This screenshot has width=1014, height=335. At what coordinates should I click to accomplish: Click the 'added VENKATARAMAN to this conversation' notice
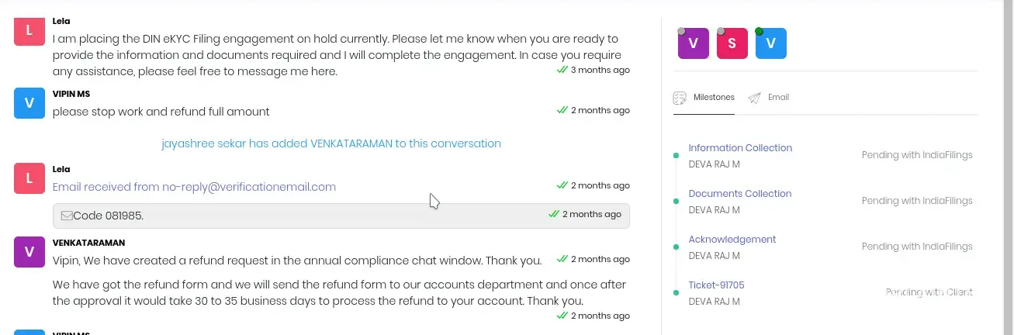tap(331, 143)
